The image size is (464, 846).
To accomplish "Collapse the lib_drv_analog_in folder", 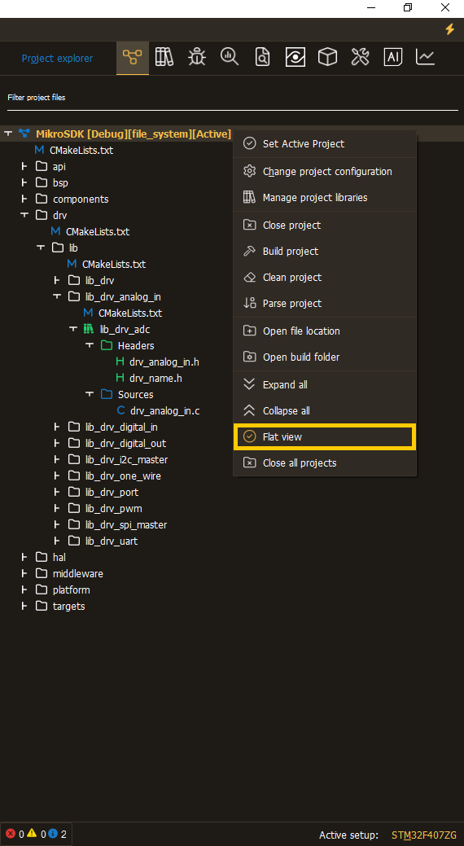I will 57,296.
